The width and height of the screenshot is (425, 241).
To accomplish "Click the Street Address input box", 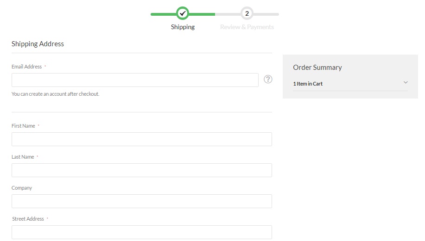I will 141,232.
